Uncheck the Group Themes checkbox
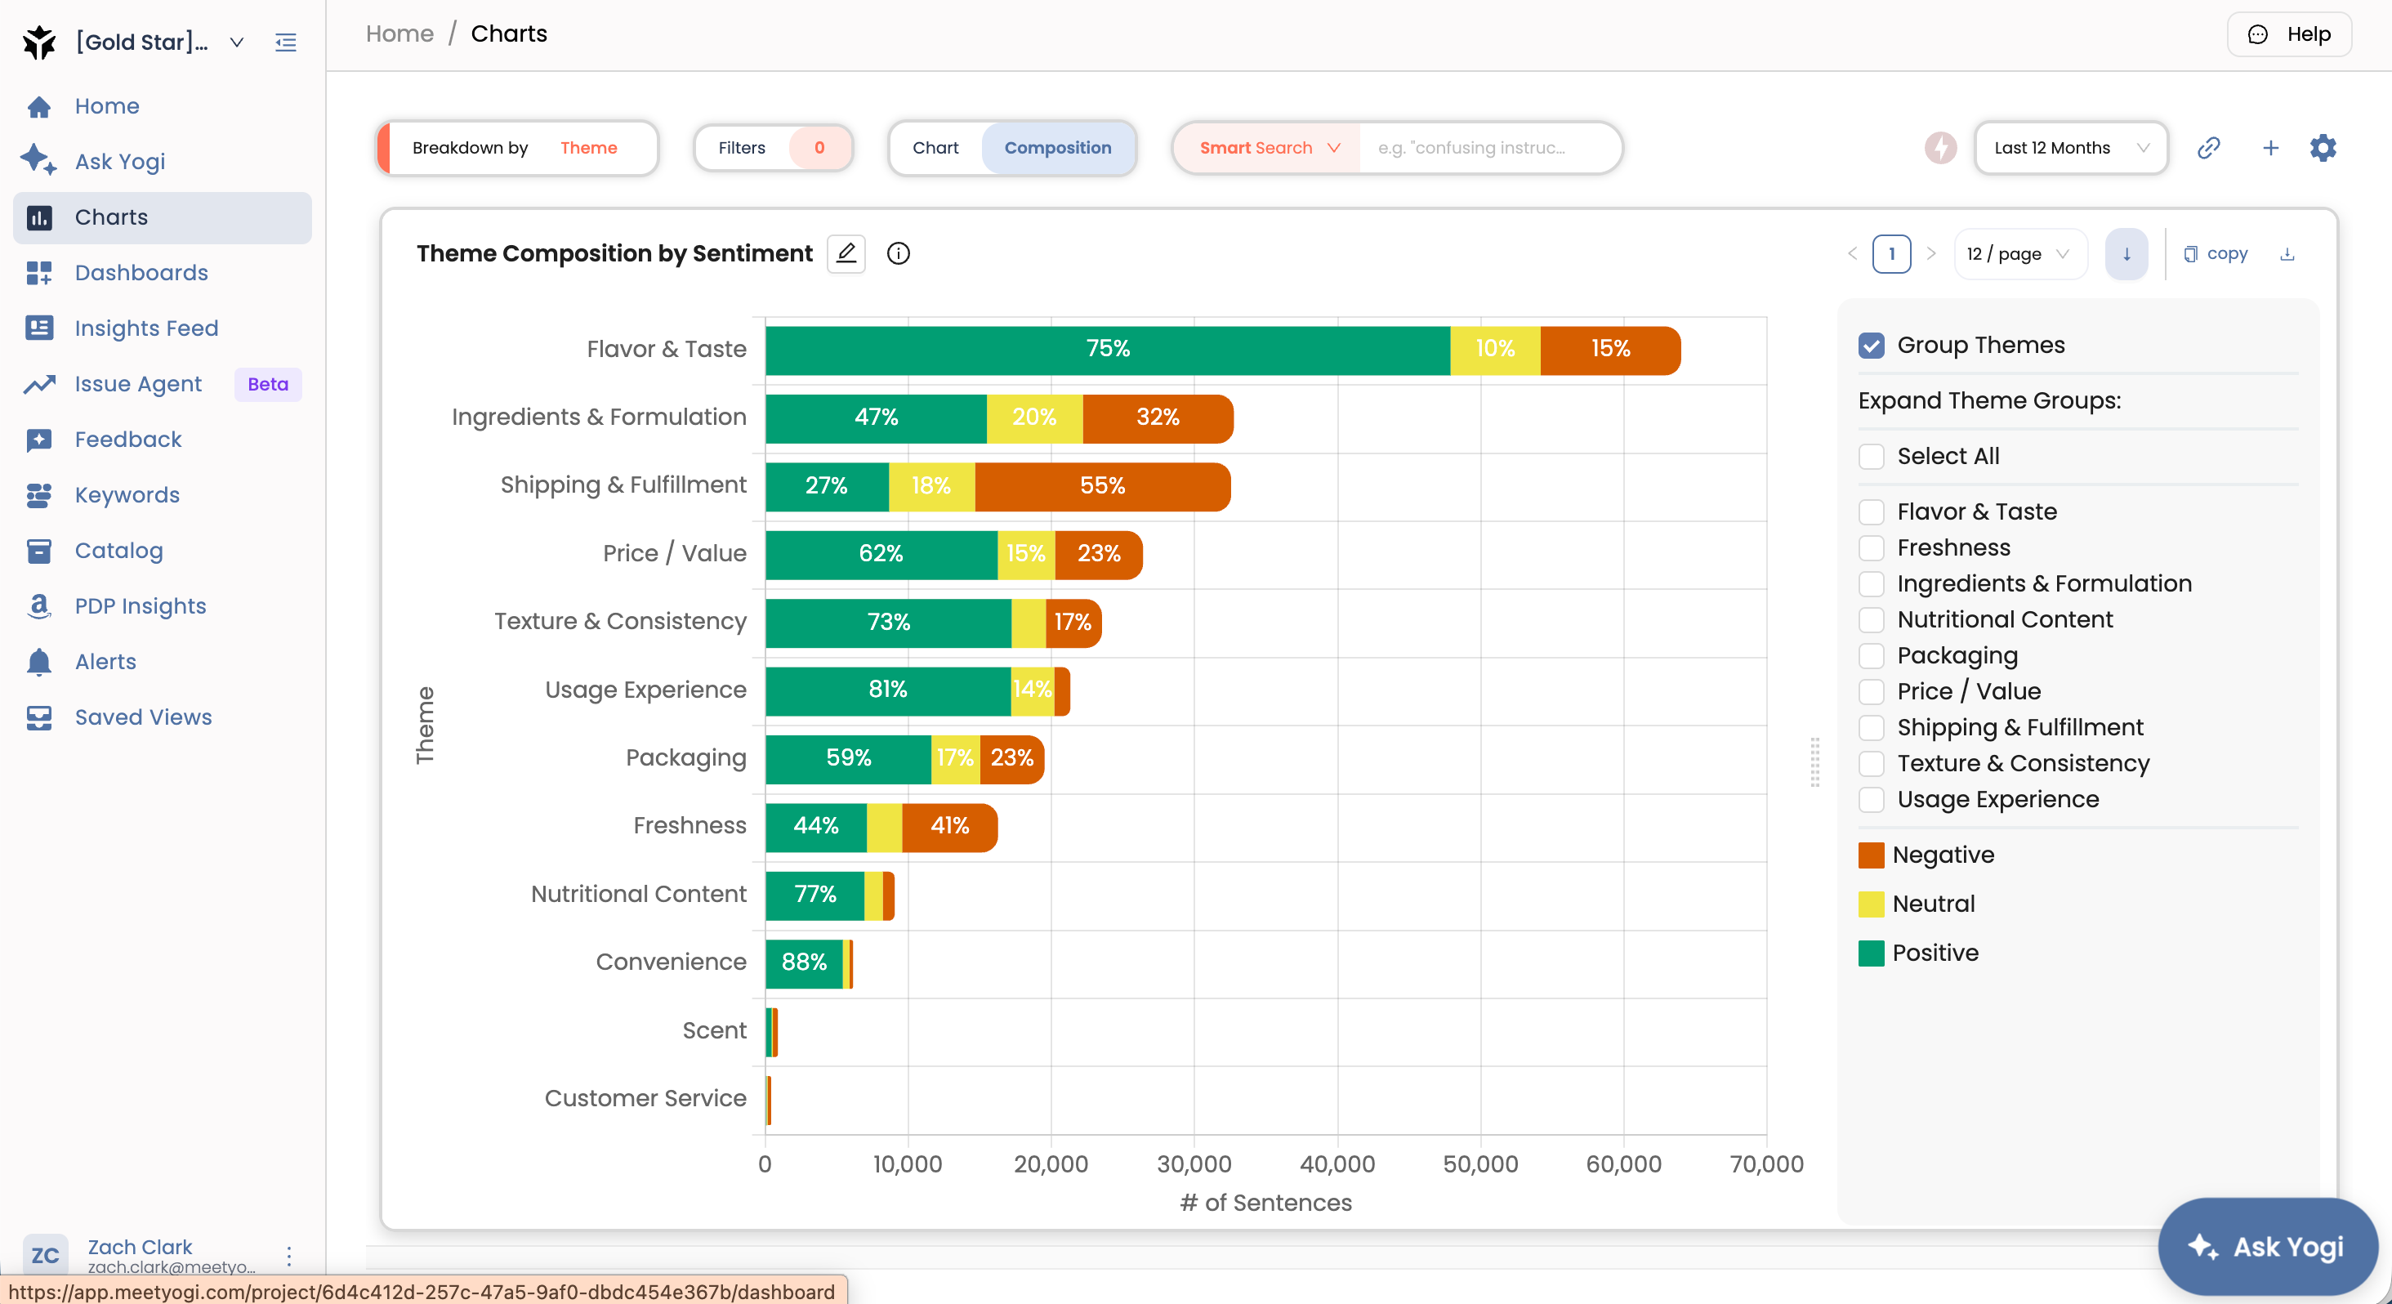Viewport: 2392px width, 1304px height. (x=1871, y=346)
